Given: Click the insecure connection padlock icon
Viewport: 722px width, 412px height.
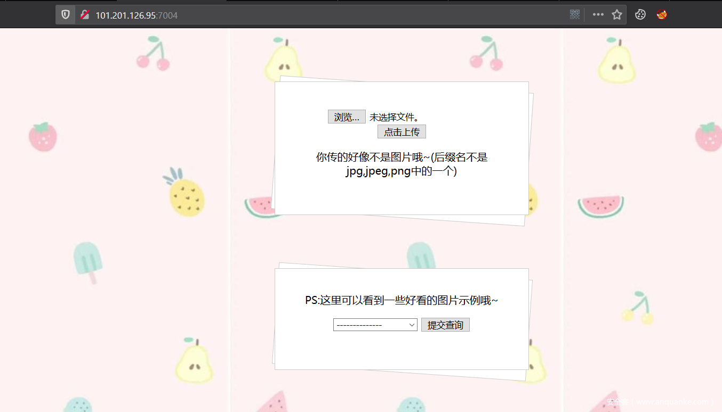Looking at the screenshot, I should [84, 15].
